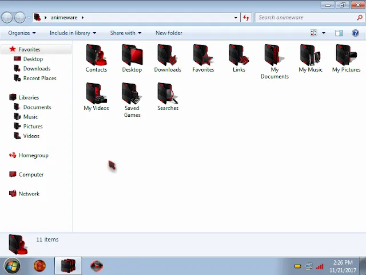
Task: Open the address bar history dropdown
Action: click(x=236, y=18)
